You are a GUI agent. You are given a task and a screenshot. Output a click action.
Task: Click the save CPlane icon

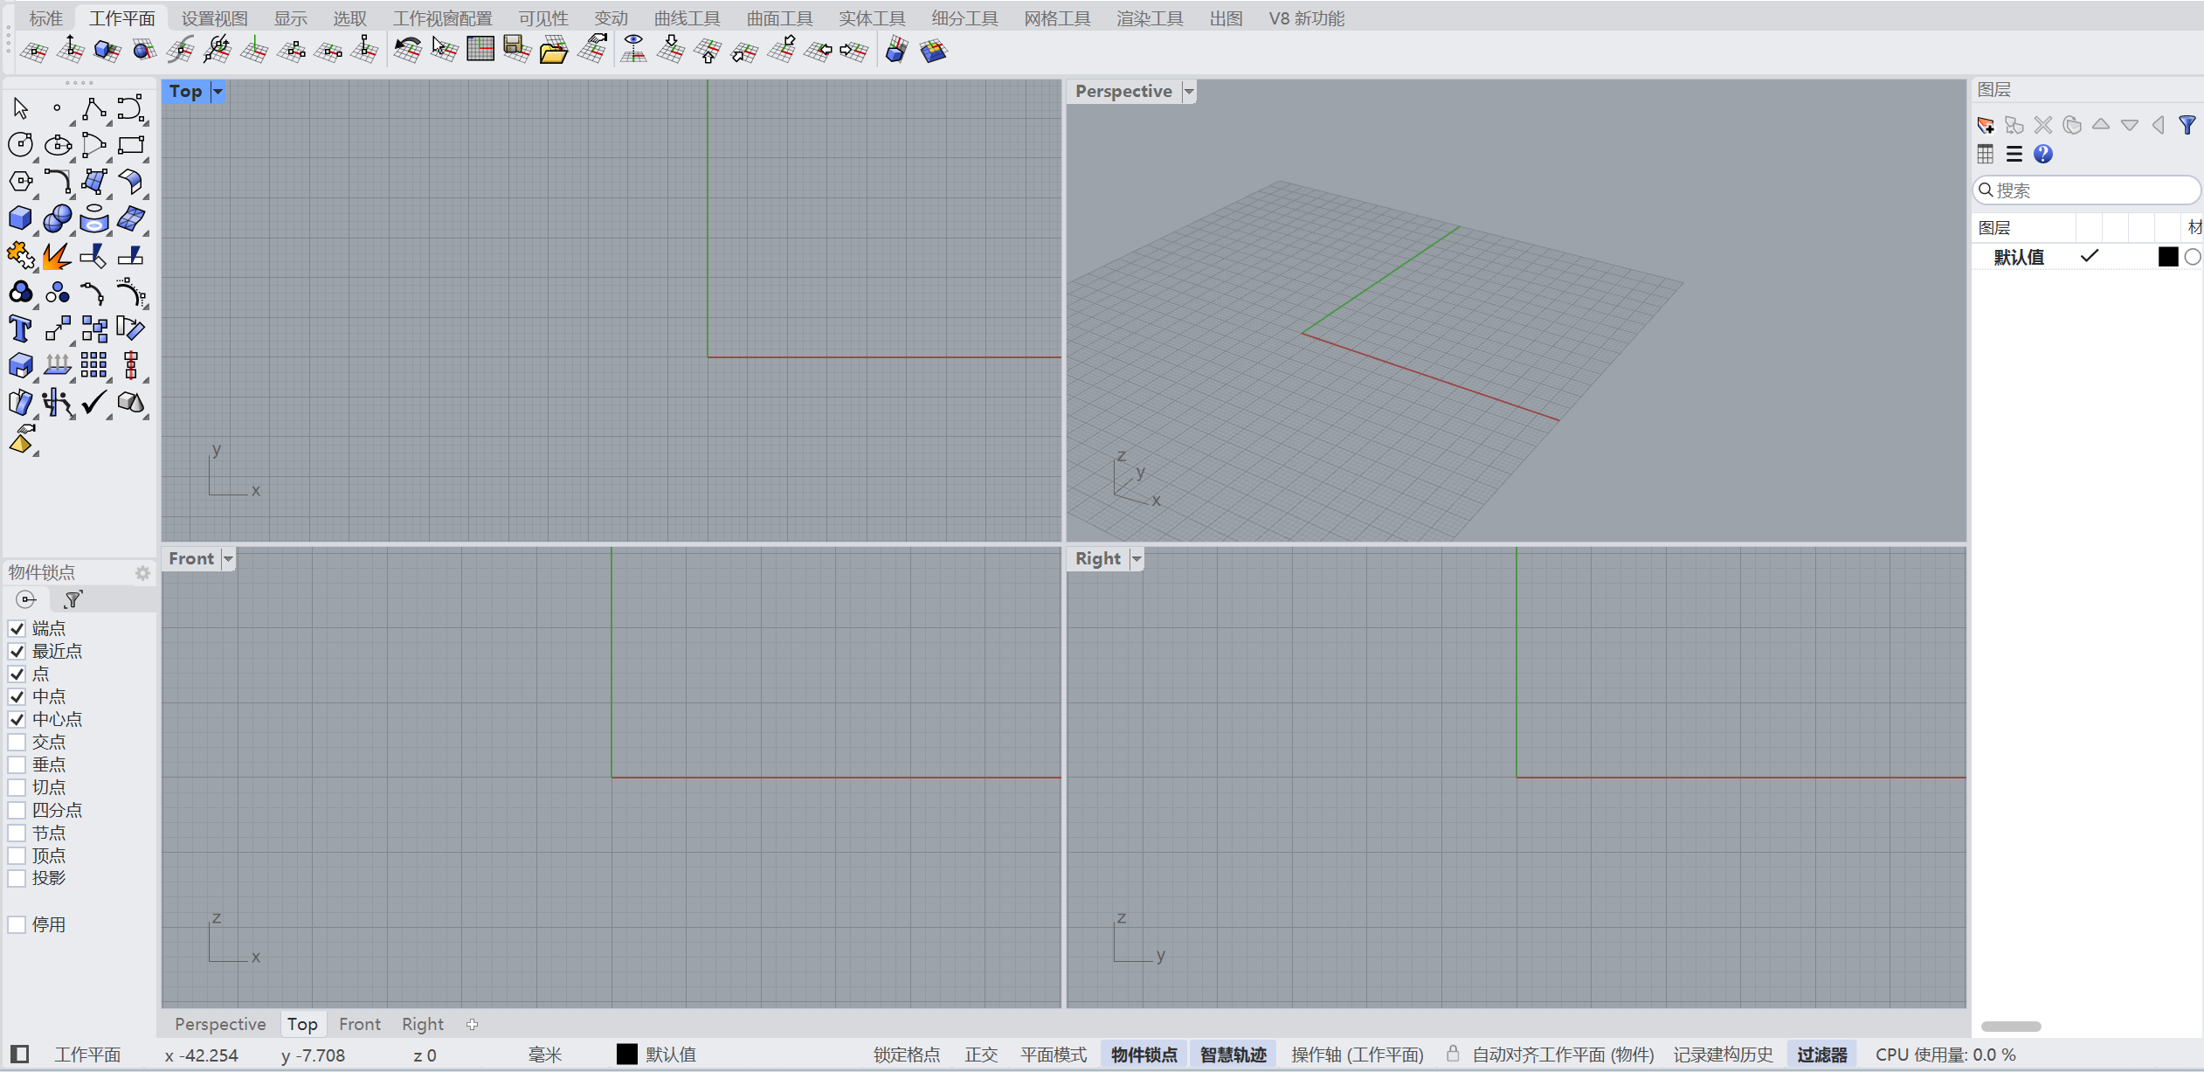point(517,51)
